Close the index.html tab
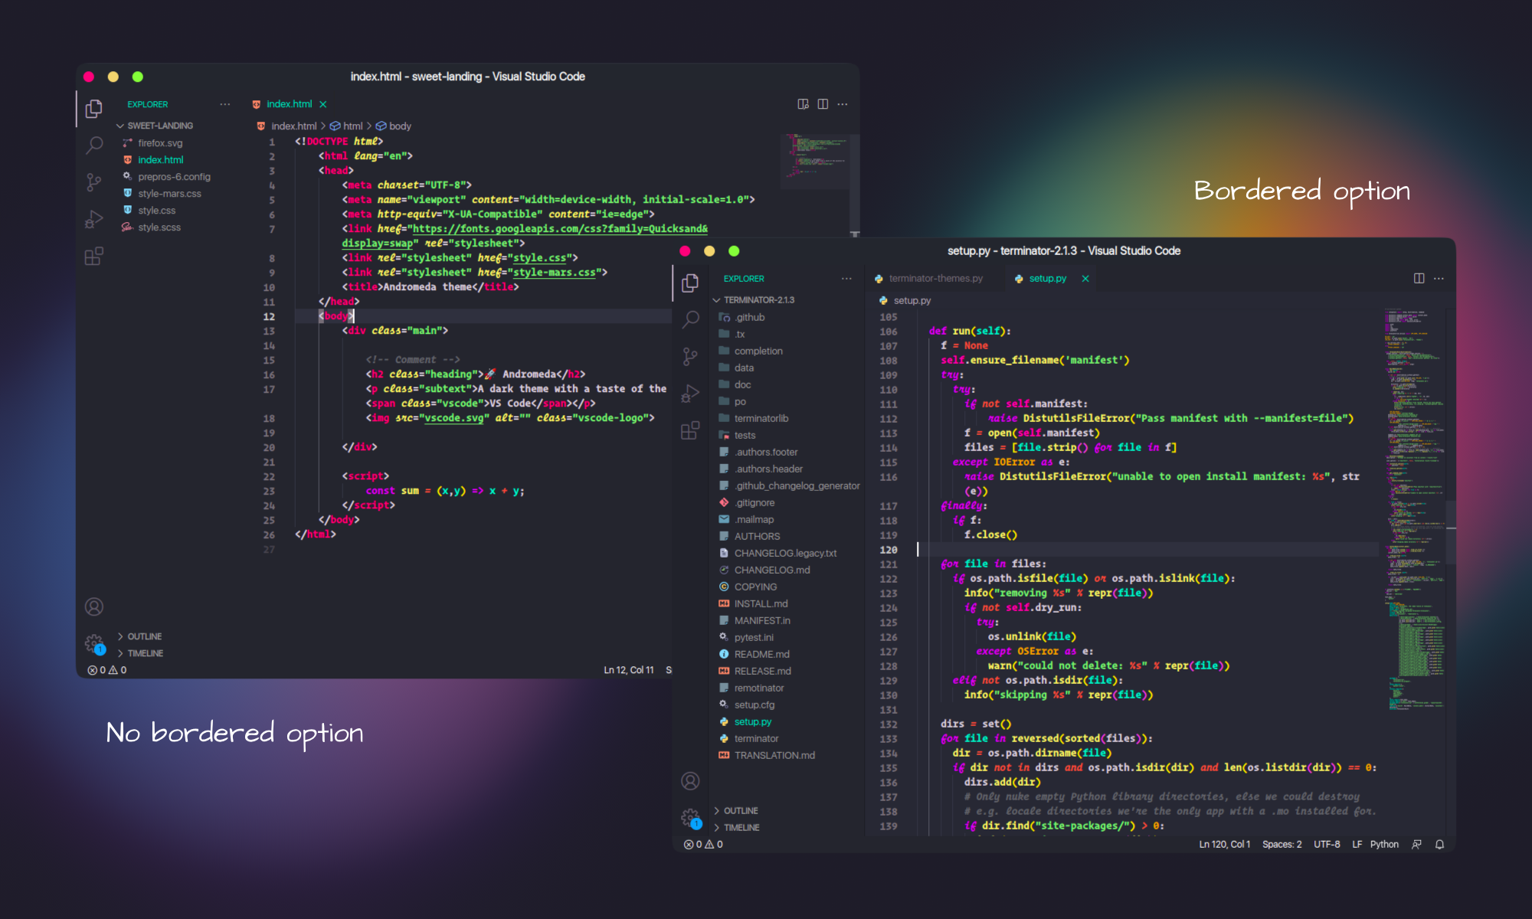 [x=322, y=104]
